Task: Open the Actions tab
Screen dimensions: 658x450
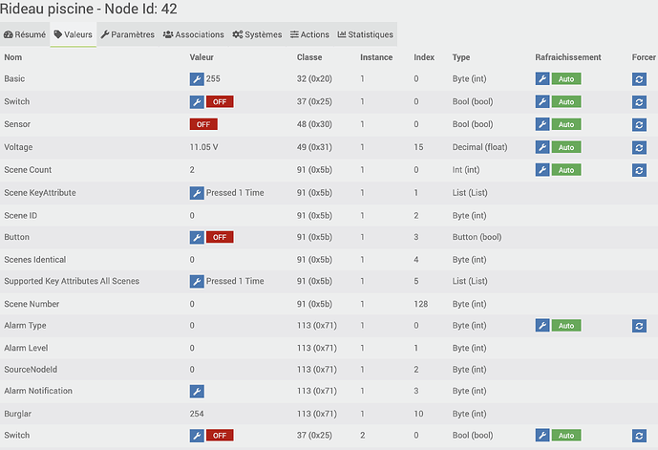Action: pyautogui.click(x=309, y=34)
